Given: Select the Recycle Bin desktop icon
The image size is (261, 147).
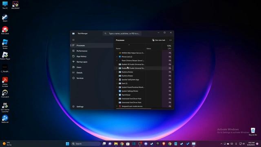Looking at the screenshot, I should [253, 131].
